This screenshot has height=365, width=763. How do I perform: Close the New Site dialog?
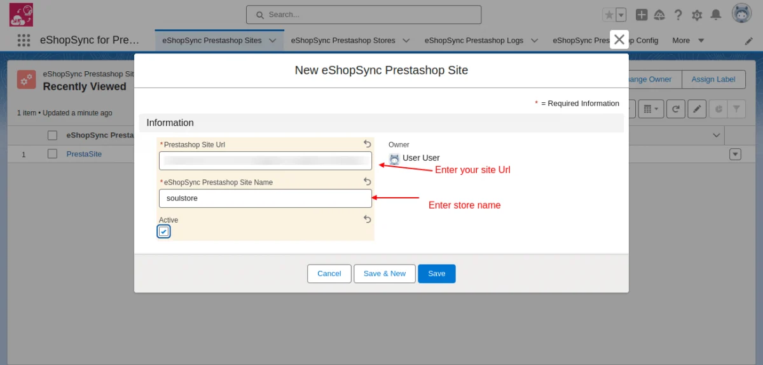pyautogui.click(x=619, y=39)
